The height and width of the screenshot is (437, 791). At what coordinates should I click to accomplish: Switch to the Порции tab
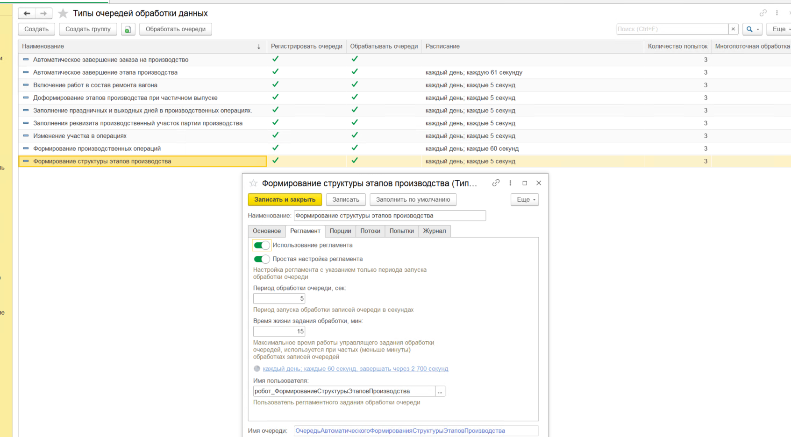pos(340,231)
